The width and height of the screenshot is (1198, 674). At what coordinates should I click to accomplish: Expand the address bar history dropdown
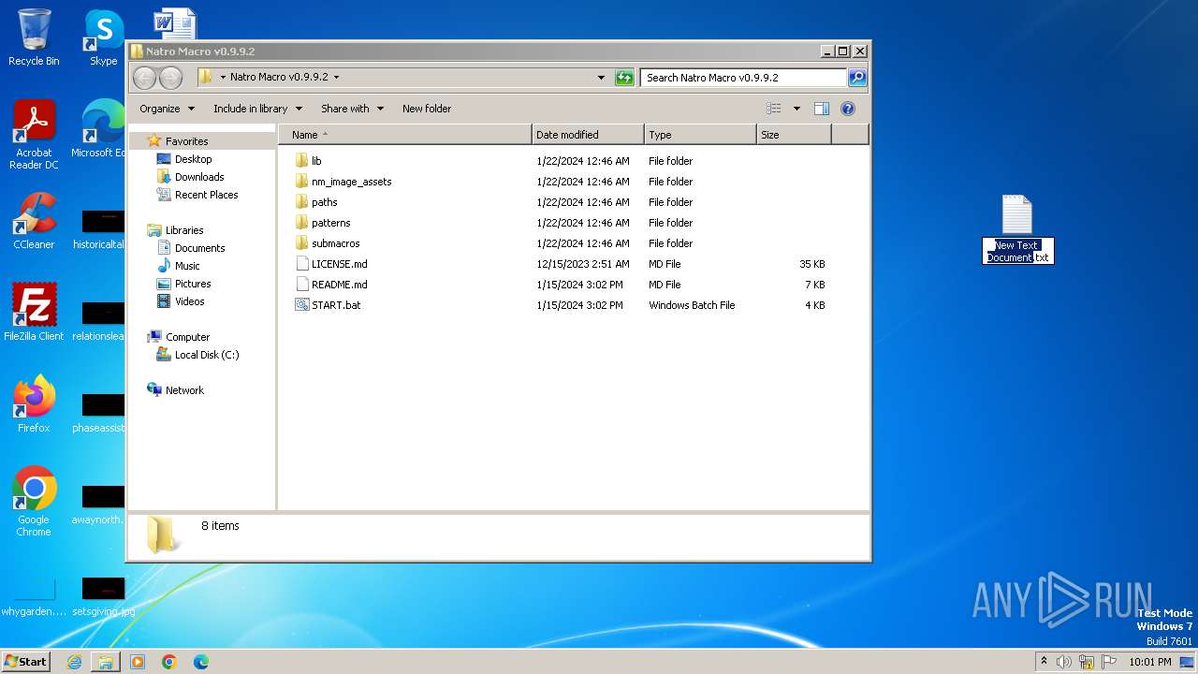[601, 78]
